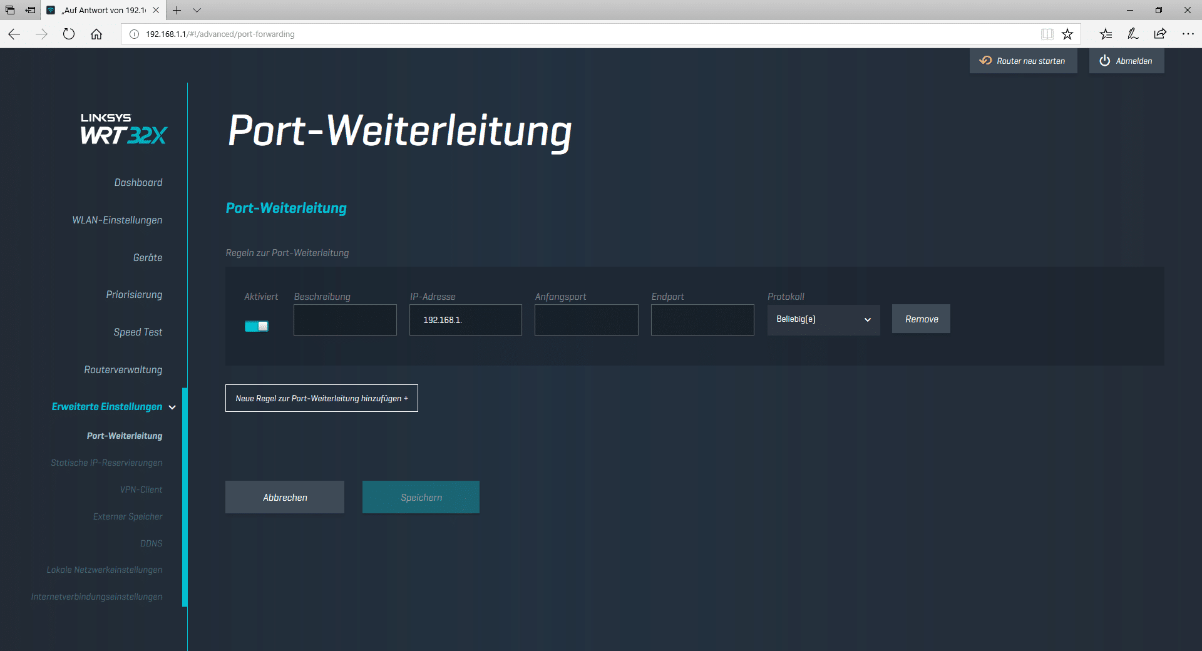1202x651 pixels.
Task: Open the Protokoll dropdown
Action: pyautogui.click(x=823, y=320)
